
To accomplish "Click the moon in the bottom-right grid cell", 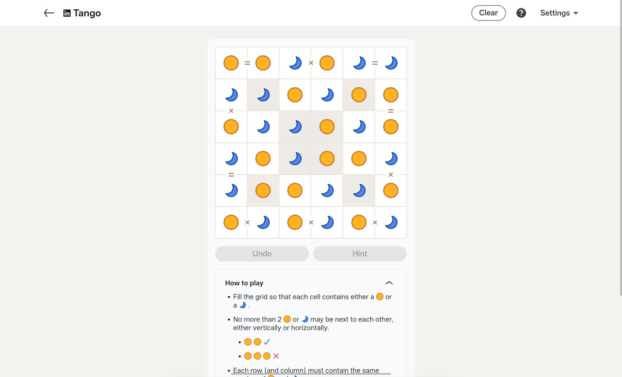I will (x=391, y=222).
